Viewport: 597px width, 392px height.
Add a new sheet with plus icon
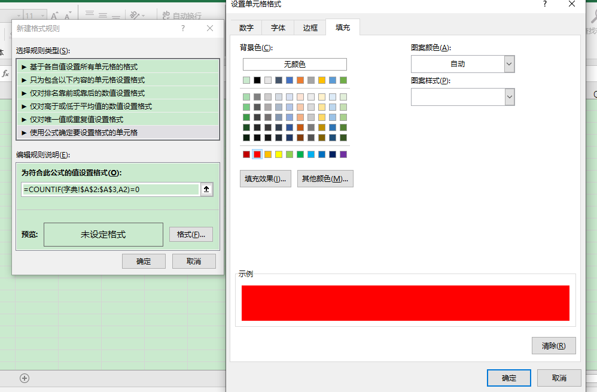pos(25,378)
